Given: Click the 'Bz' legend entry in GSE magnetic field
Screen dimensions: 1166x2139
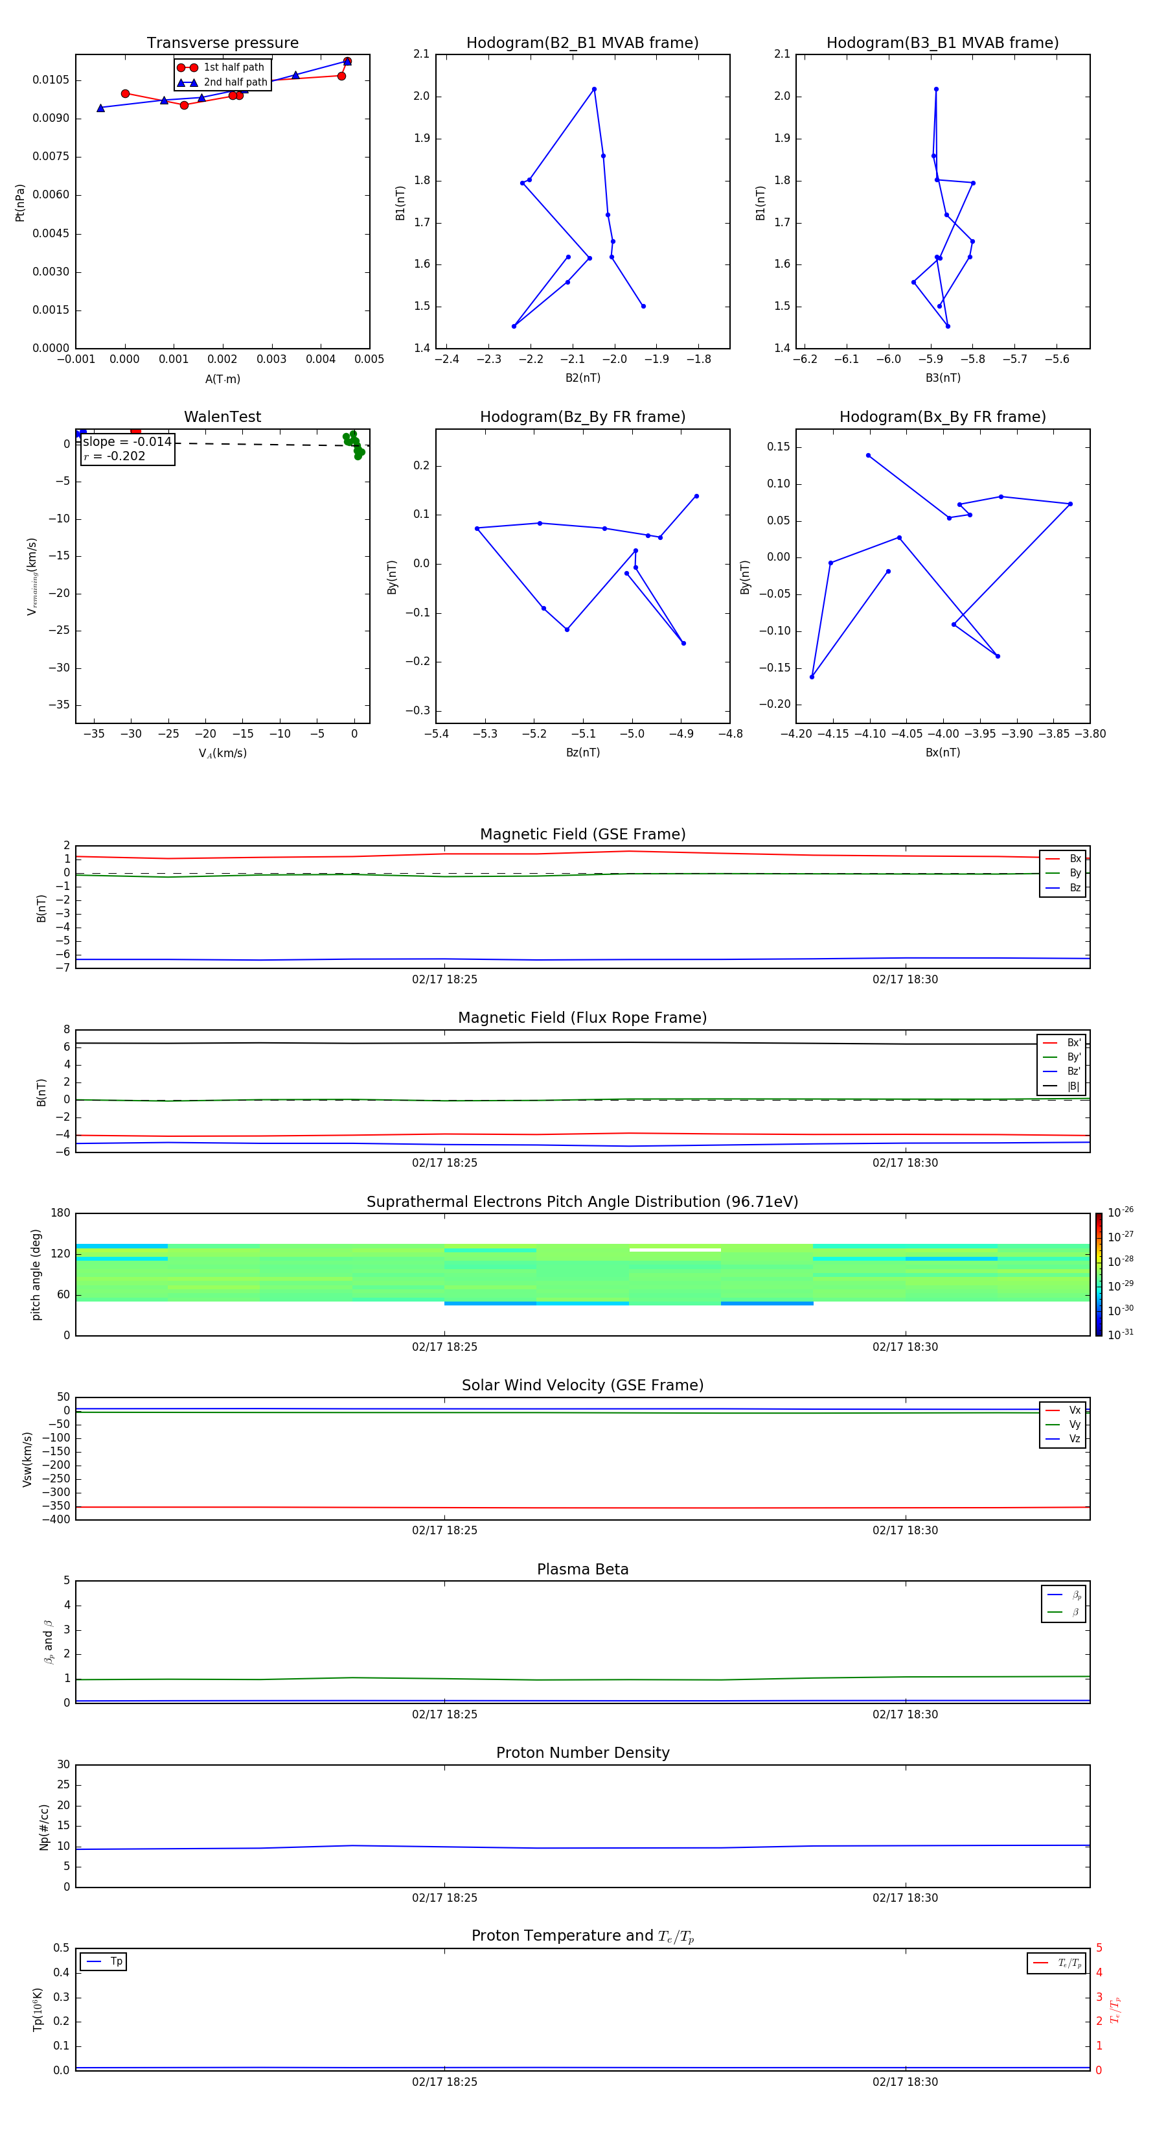Looking at the screenshot, I should pyautogui.click(x=1063, y=887).
